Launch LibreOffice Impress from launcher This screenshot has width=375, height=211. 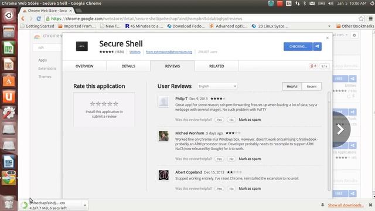point(9,64)
